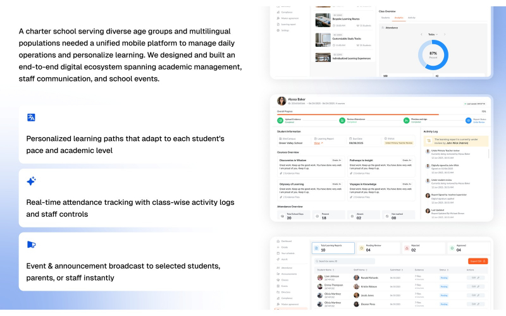Click the Ask AI icon in the sidebar
This screenshot has width=506, height=316.
[x=278, y=259]
